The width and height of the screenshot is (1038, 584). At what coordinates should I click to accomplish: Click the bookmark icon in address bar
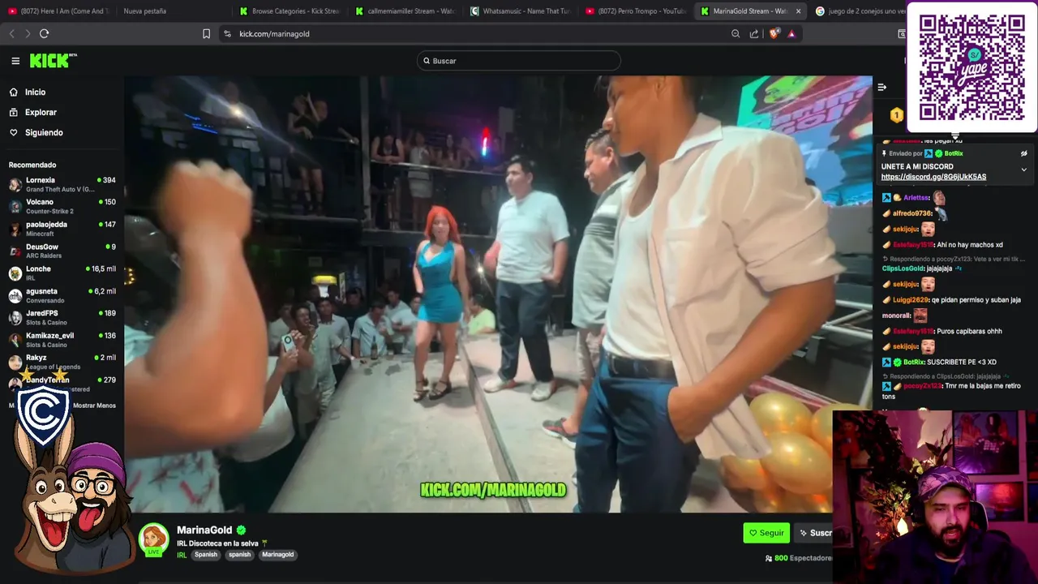206,33
